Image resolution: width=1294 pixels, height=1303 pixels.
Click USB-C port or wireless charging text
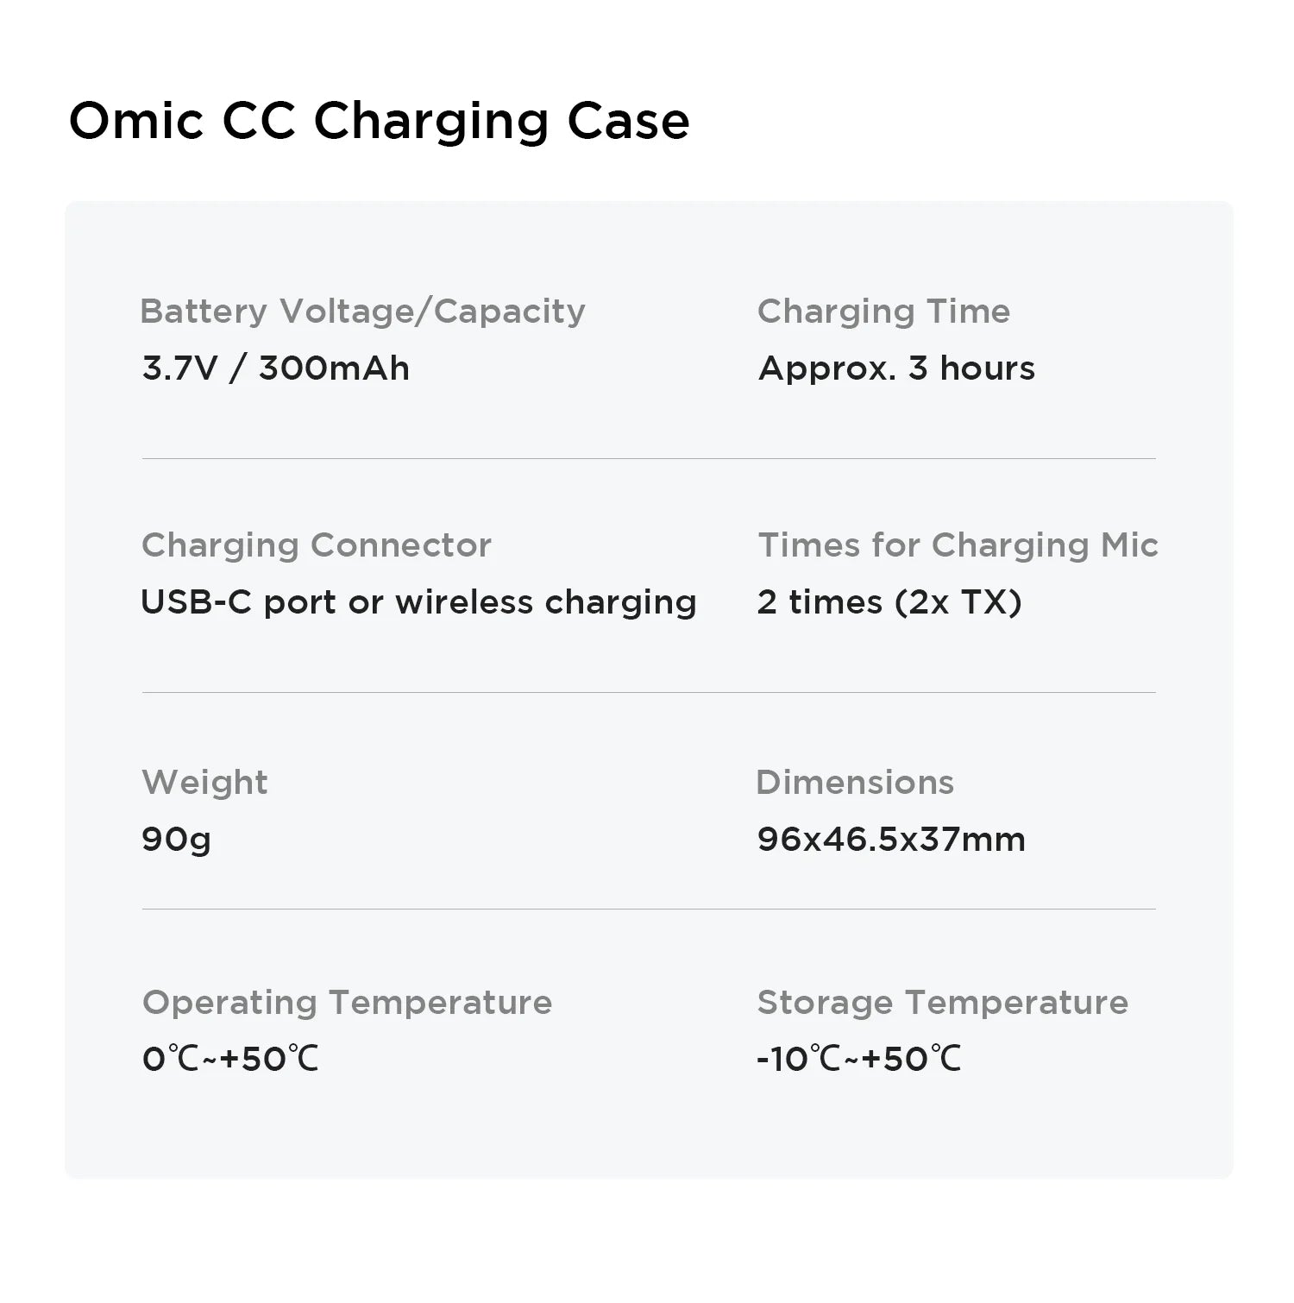point(418,602)
